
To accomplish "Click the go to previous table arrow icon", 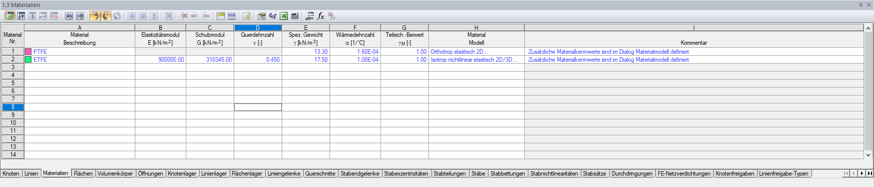I will 69,16.
